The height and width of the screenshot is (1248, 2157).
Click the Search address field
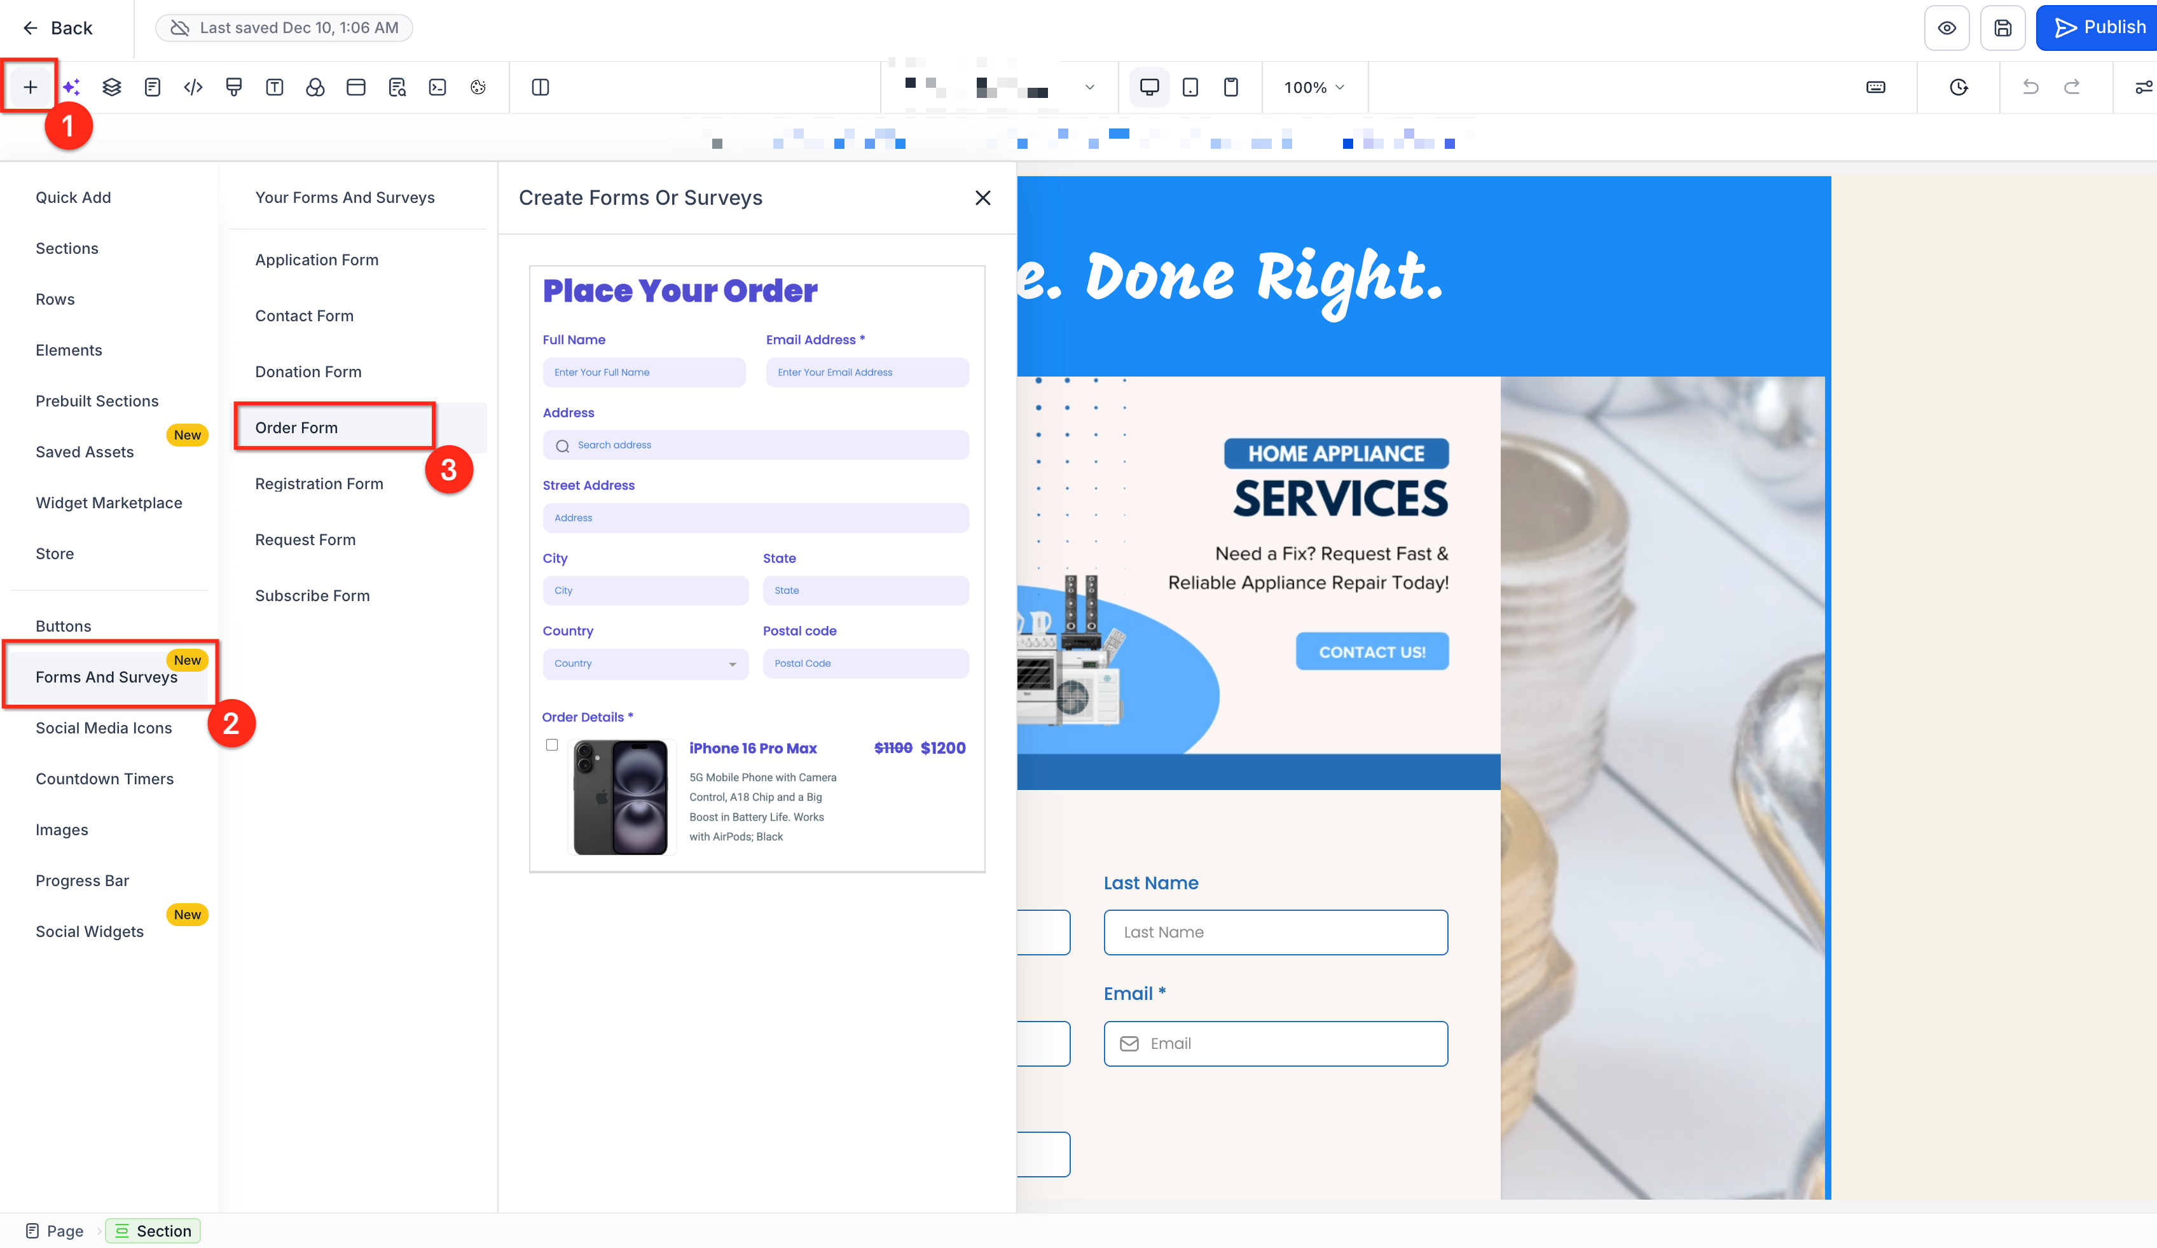(756, 445)
